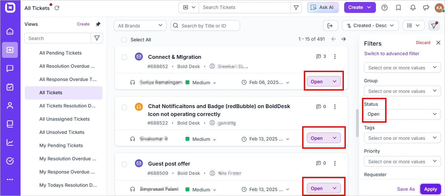Click Discard in Filters panel

click(423, 43)
